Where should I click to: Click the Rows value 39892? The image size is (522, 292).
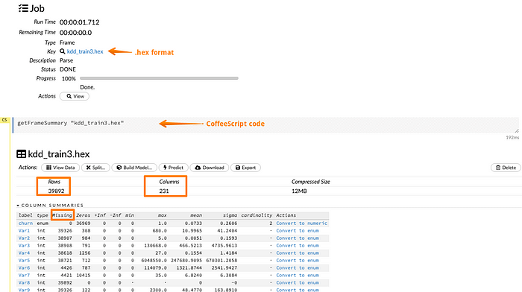(x=56, y=191)
